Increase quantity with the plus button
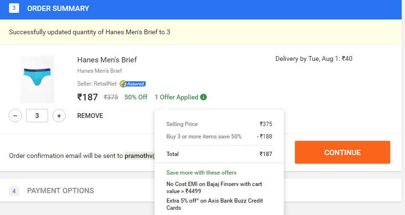Viewport: 405px width, 215px height. click(59, 116)
